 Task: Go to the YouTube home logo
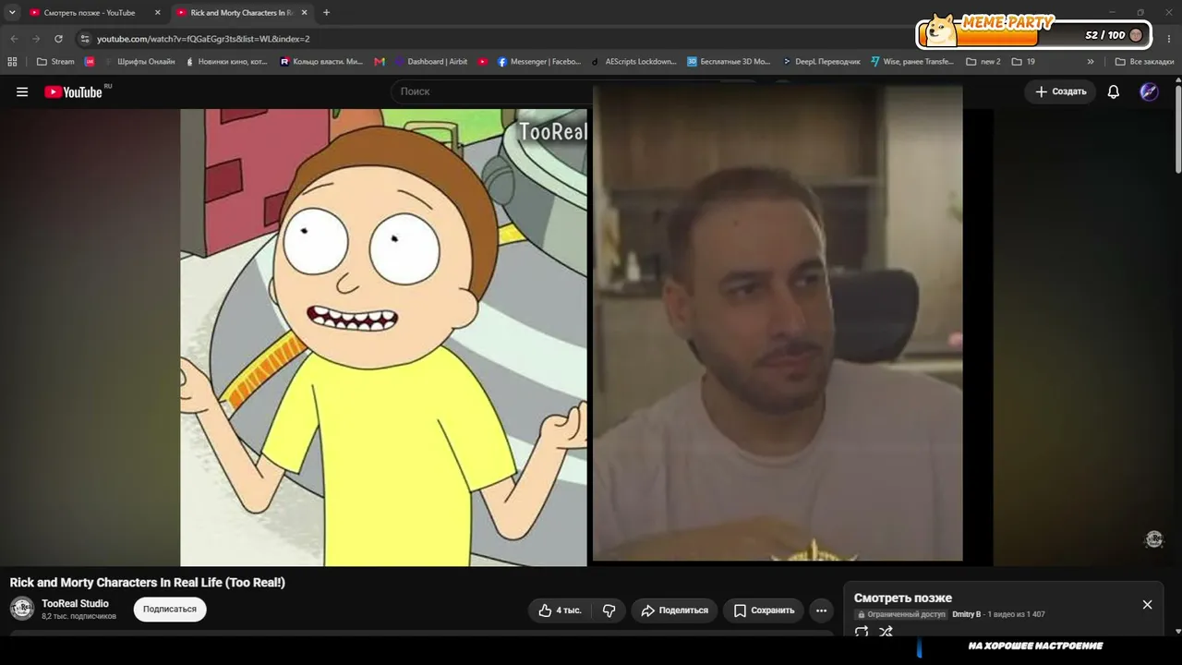(x=74, y=91)
